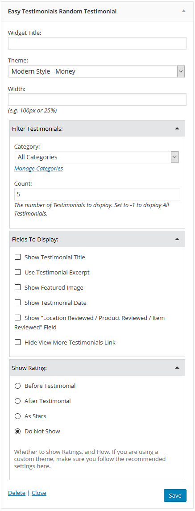Screen dimensions: 195x511
Task: Click the Manage Categories link
Action: pos(38,169)
